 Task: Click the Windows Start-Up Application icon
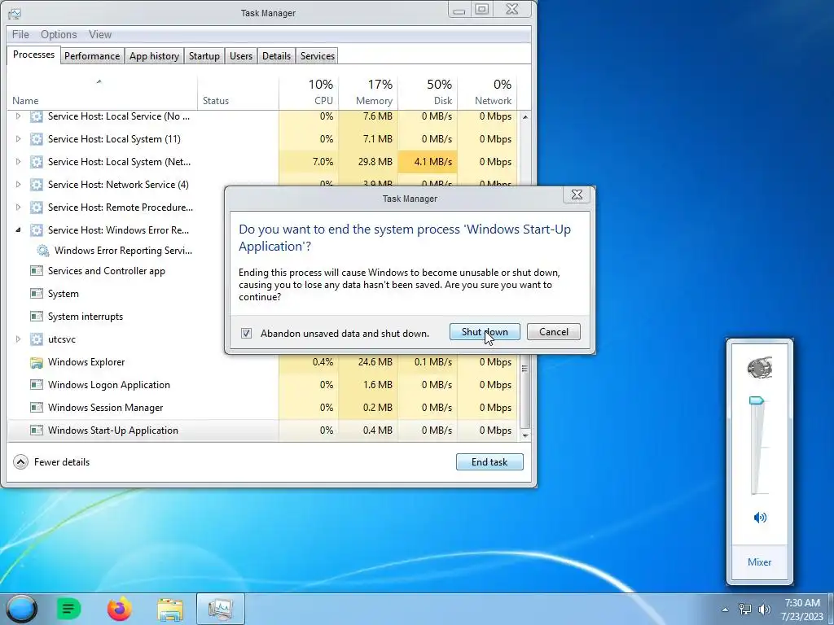tap(36, 431)
